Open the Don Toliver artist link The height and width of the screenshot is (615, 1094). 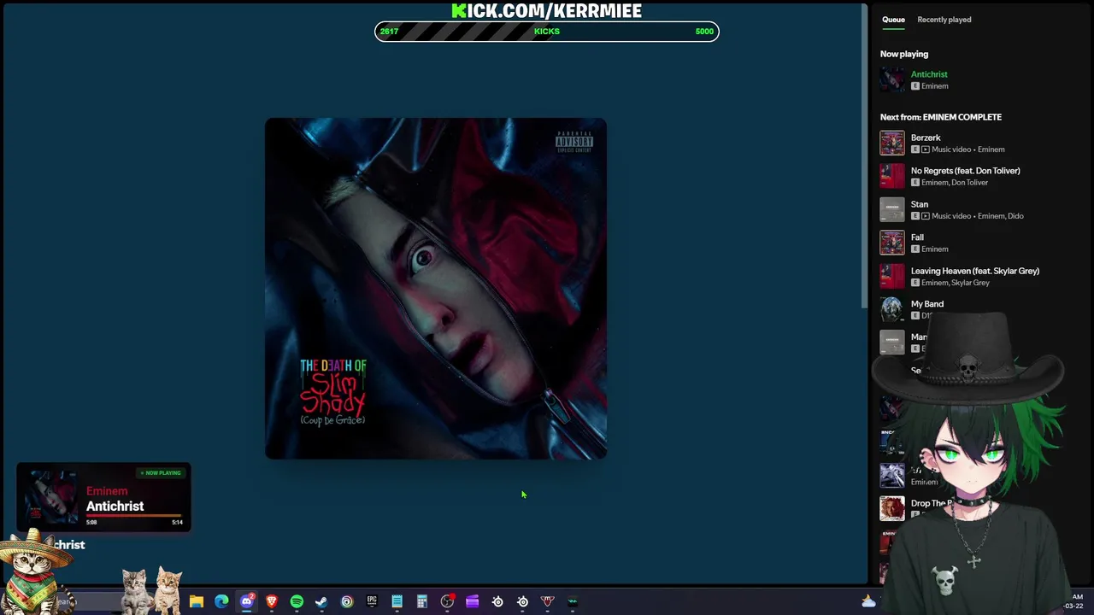coord(970,183)
